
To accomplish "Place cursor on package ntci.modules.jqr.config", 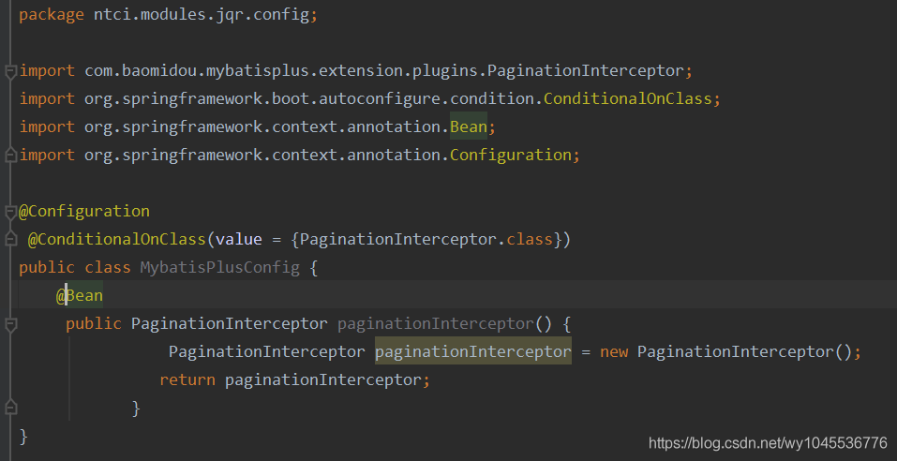I will [168, 15].
